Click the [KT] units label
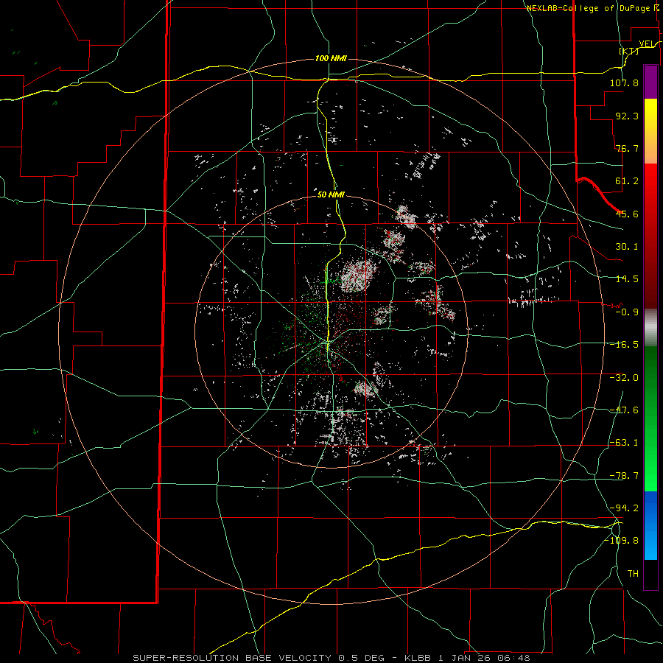Image resolution: width=663 pixels, height=663 pixels. click(629, 51)
